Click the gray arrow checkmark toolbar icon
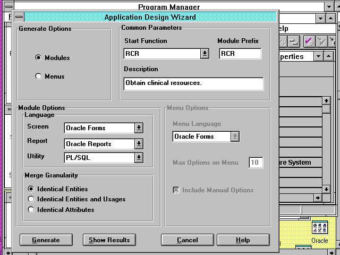This screenshot has width=340, height=255. [321, 41]
